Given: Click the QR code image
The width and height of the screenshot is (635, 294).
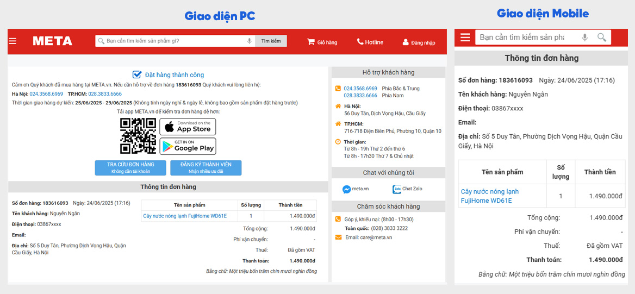Looking at the screenshot, I should [x=138, y=136].
